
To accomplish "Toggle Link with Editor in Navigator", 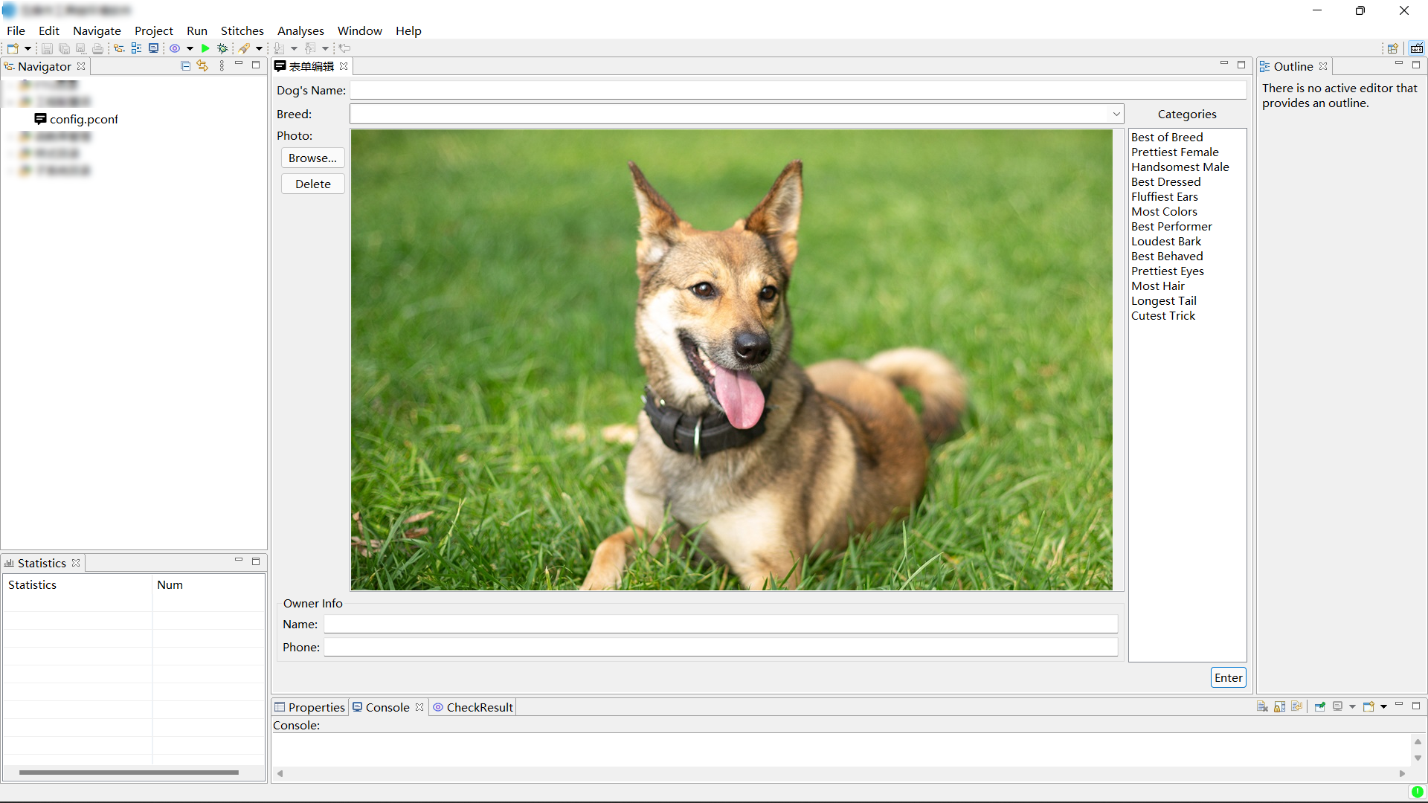I will coord(202,66).
